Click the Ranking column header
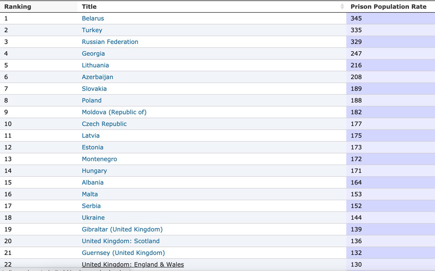Image resolution: width=435 pixels, height=271 pixels. [18, 6]
